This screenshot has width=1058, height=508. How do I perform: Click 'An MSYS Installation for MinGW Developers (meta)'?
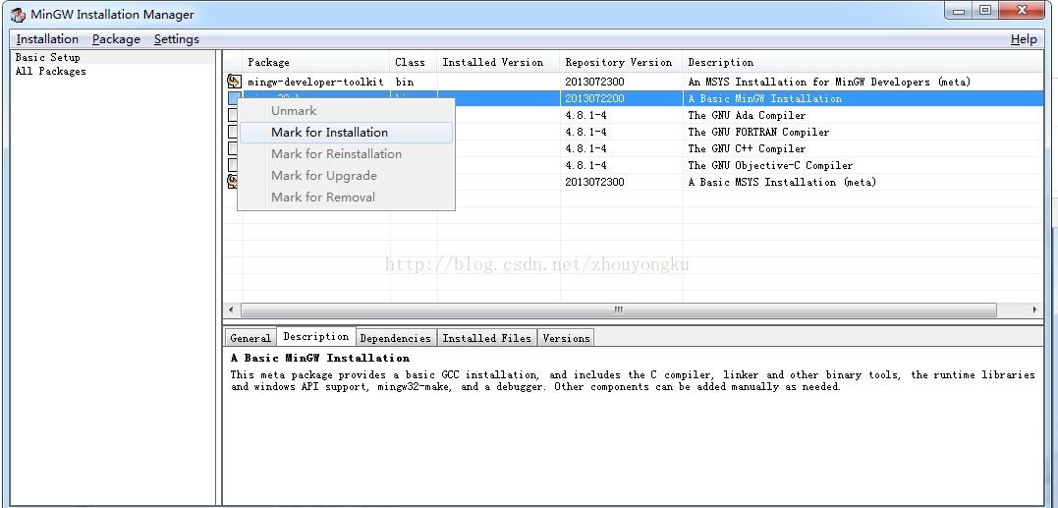[x=829, y=82]
